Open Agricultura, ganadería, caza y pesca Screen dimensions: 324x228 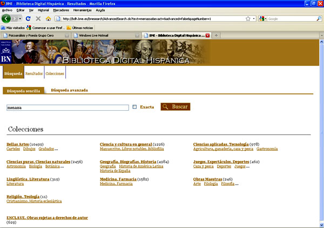pyautogui.click(x=223, y=149)
